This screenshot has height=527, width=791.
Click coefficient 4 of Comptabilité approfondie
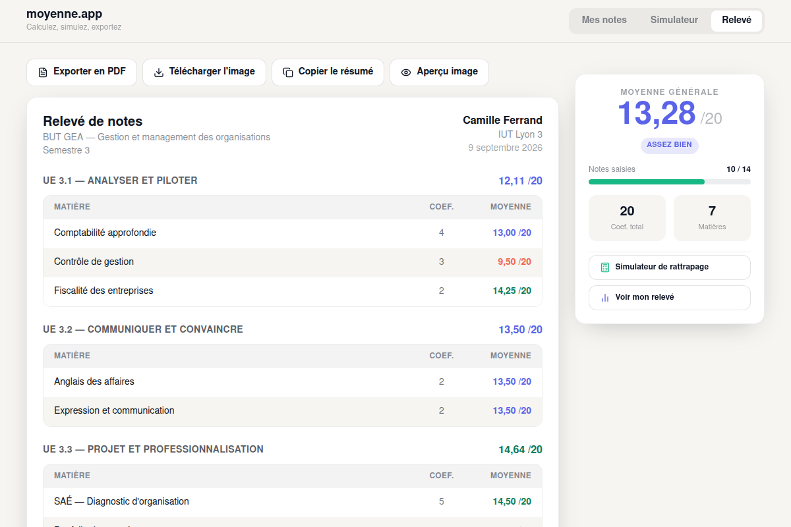click(x=442, y=233)
